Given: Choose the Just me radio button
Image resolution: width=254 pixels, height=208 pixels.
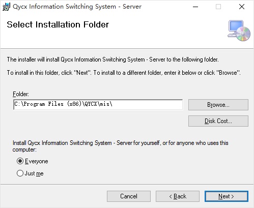Looking at the screenshot, I should point(20,173).
